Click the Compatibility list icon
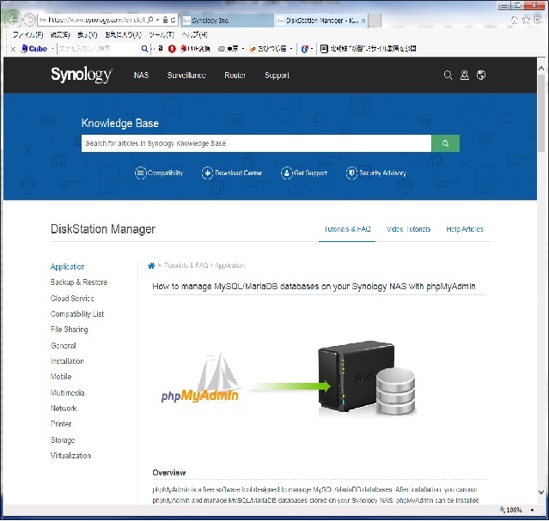 pos(140,173)
